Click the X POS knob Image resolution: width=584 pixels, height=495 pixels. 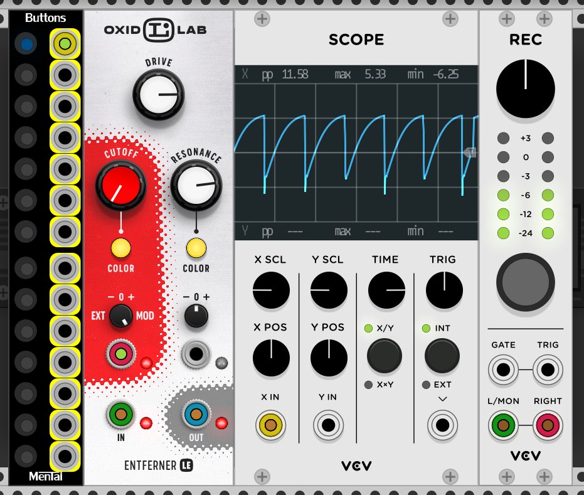click(271, 358)
